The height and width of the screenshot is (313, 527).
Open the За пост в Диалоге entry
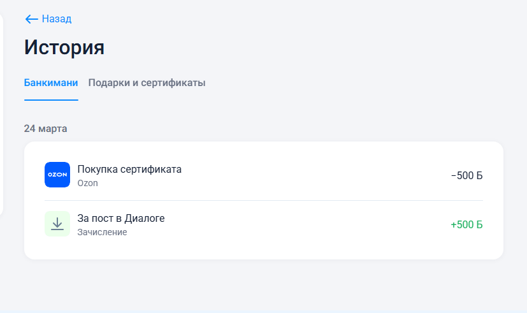pyautogui.click(x=264, y=224)
